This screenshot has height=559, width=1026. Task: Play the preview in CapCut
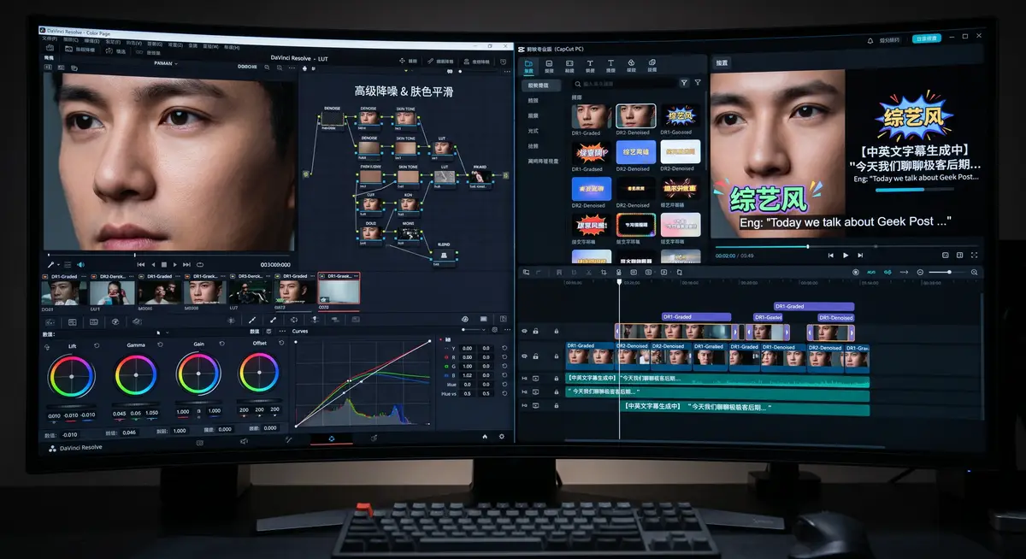point(846,256)
